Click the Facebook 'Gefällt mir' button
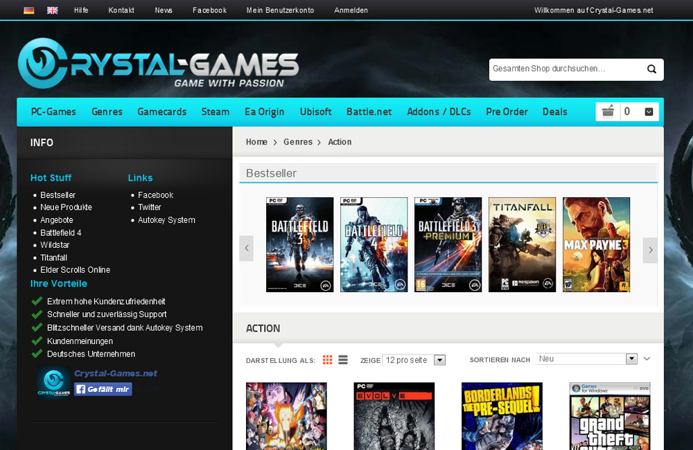The image size is (693, 450). click(x=103, y=389)
